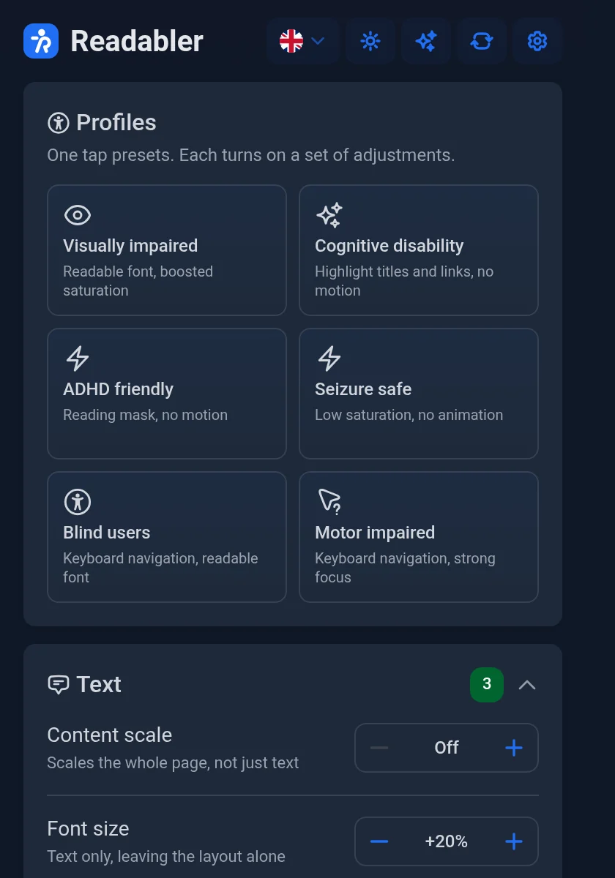Increase Content scale with the plus
Image resolution: width=615 pixels, height=878 pixels.
[x=514, y=748]
